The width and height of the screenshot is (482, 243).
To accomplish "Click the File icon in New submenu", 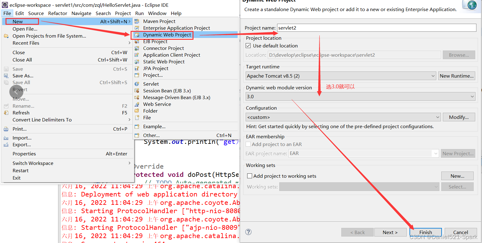I will [137, 118].
